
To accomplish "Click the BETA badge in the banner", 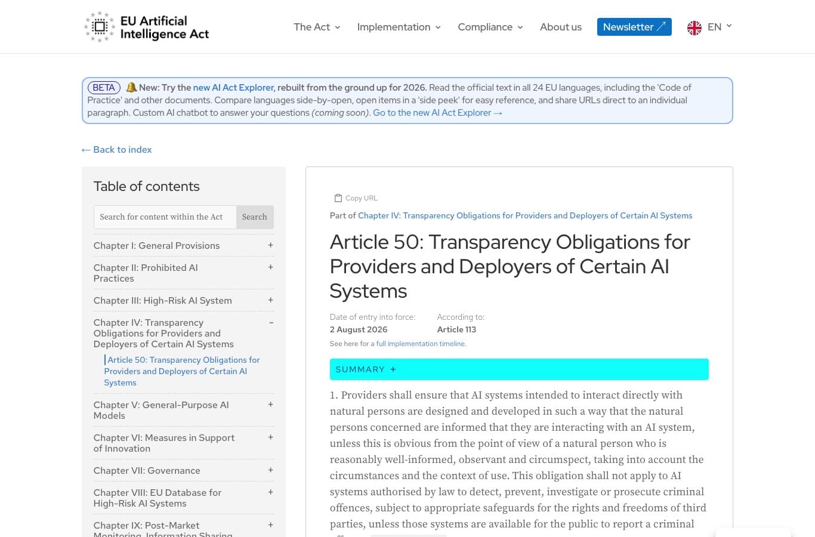I will tap(104, 88).
